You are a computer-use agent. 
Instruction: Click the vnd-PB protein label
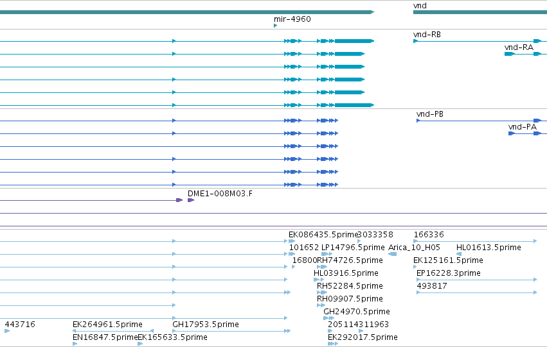[x=430, y=114]
